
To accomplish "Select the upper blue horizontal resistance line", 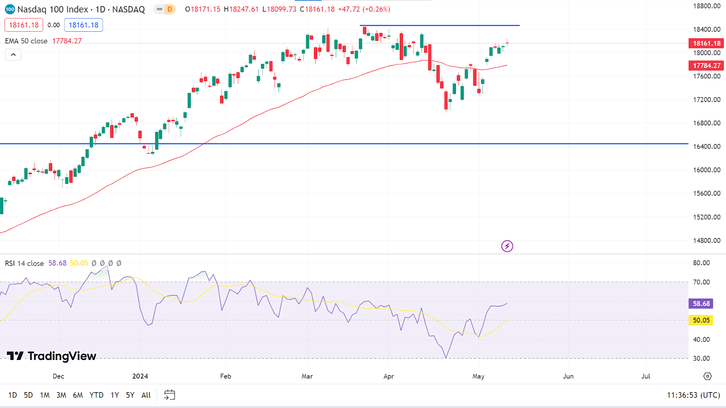I will (439, 25).
